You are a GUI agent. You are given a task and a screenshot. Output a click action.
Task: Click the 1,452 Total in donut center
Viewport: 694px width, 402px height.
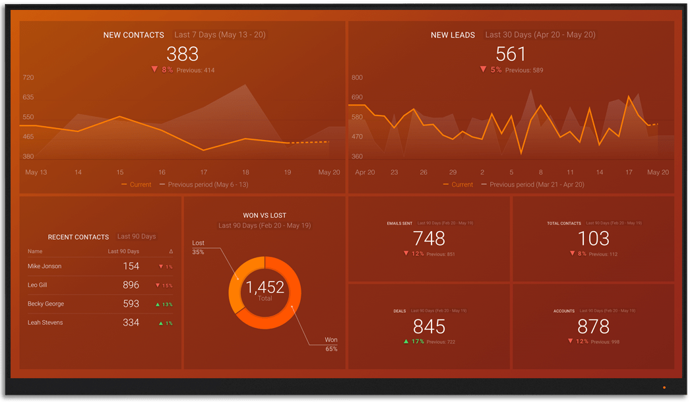pos(265,289)
